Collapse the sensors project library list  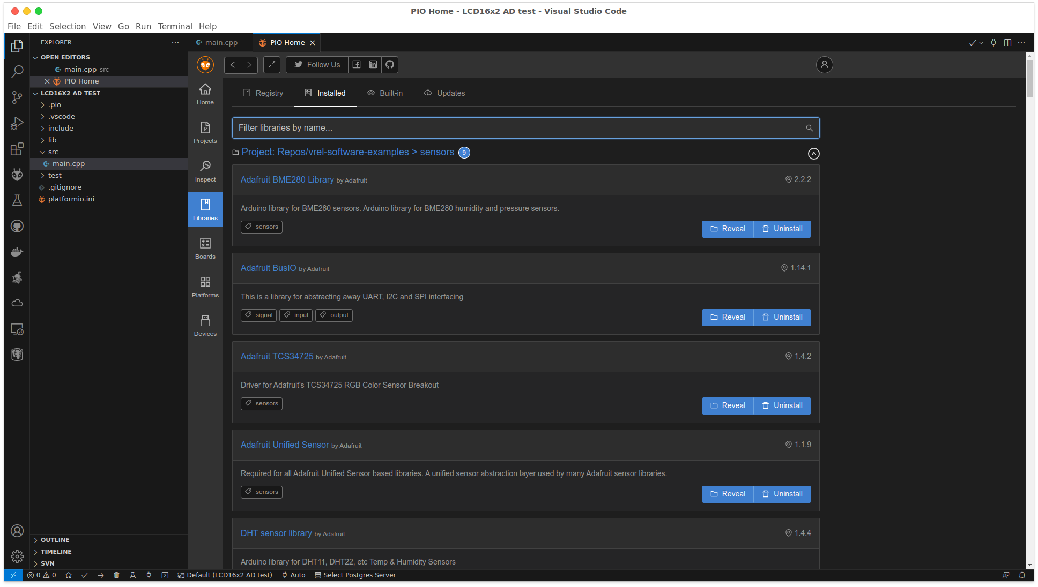813,154
